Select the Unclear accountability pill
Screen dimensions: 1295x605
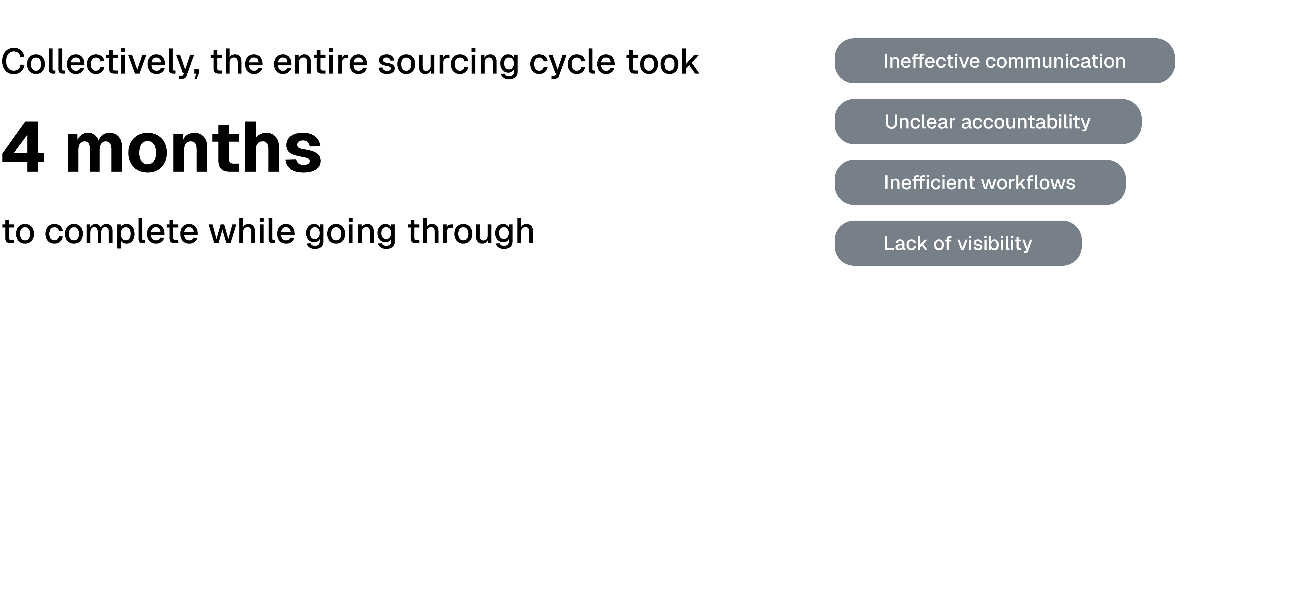click(988, 122)
